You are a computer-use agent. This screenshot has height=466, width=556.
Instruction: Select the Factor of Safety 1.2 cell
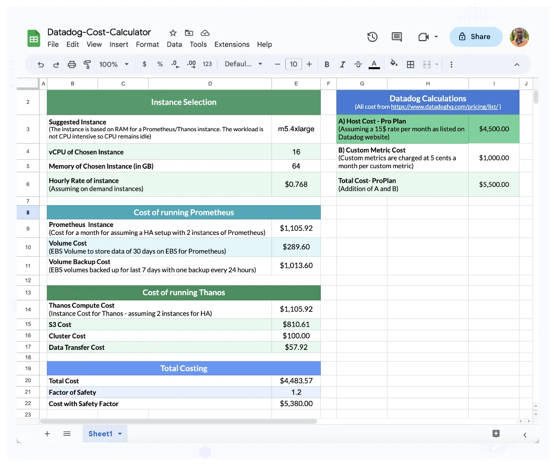pyautogui.click(x=296, y=392)
